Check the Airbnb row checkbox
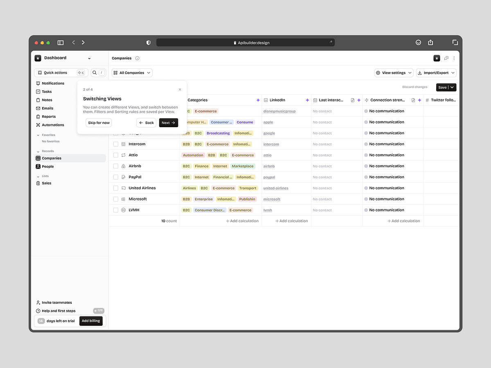The image size is (491, 368). tap(116, 166)
